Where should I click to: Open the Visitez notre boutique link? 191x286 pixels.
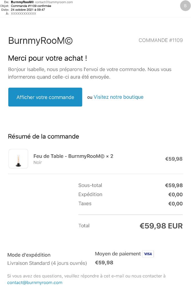pyautogui.click(x=118, y=97)
